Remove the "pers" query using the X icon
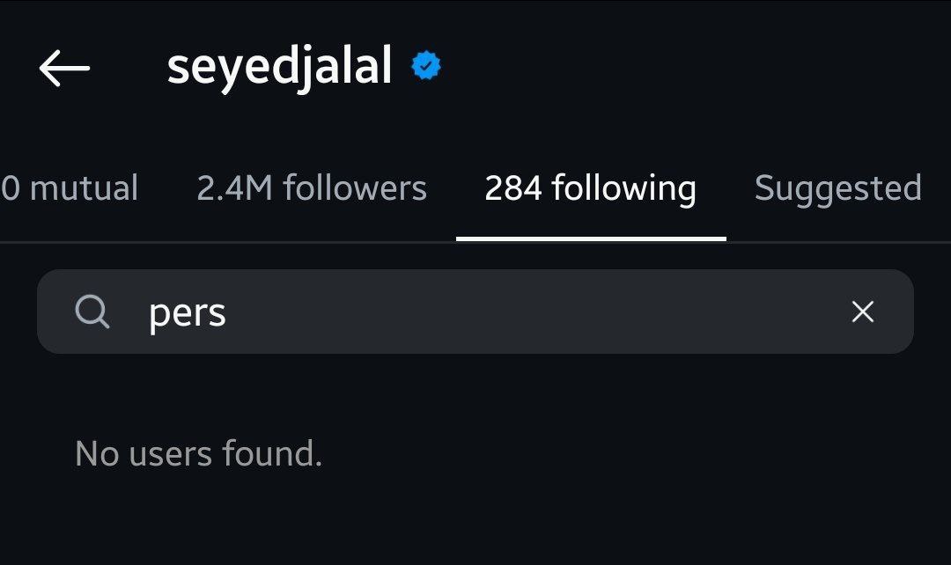951x565 pixels. (x=863, y=312)
